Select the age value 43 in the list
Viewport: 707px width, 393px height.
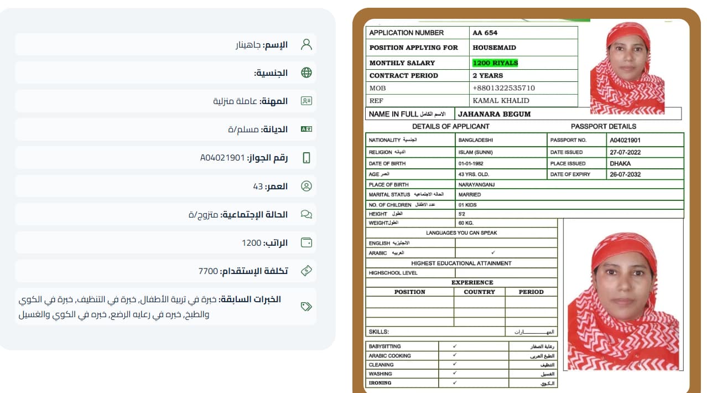258,186
